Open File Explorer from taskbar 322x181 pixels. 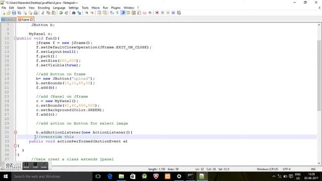(x=121, y=176)
